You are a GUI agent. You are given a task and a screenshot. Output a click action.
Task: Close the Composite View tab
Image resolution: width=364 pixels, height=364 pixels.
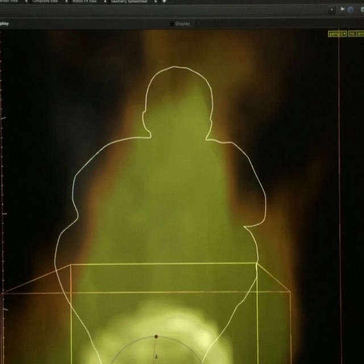pyautogui.click(x=67, y=2)
